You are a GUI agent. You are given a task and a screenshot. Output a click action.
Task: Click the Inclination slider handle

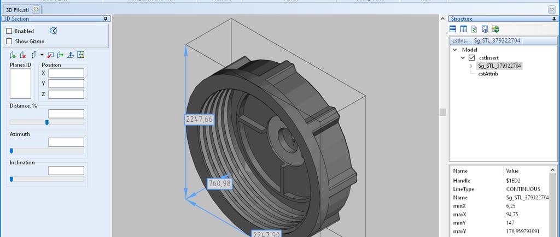pyautogui.click(x=11, y=179)
